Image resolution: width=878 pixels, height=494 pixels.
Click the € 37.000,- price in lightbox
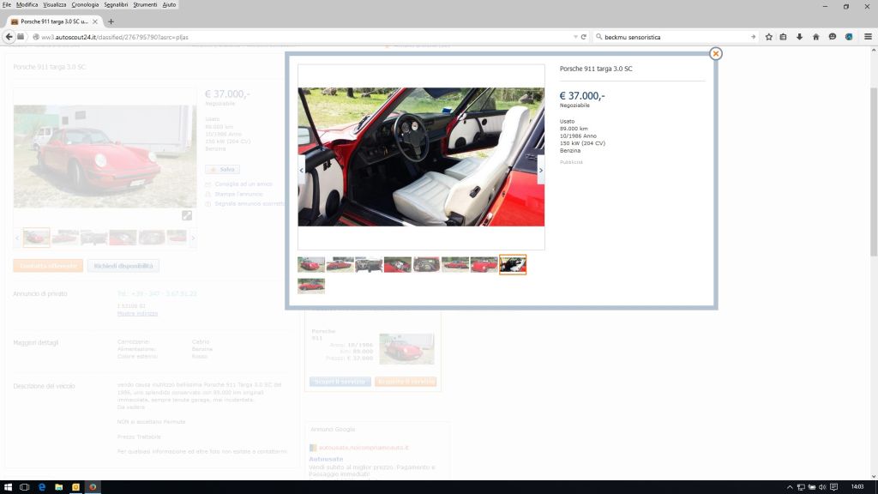click(582, 96)
